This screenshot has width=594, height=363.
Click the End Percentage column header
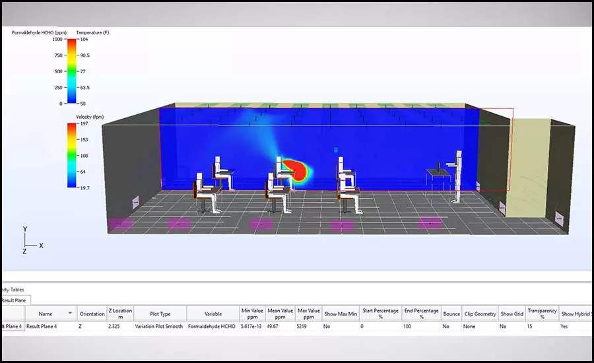click(x=421, y=313)
